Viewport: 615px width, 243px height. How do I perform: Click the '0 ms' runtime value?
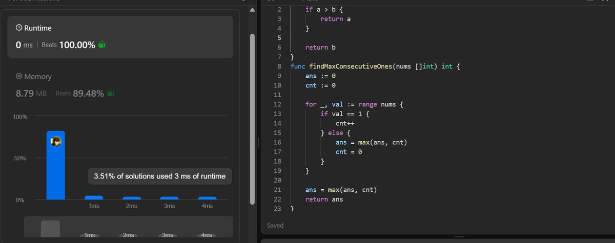pyautogui.click(x=24, y=45)
